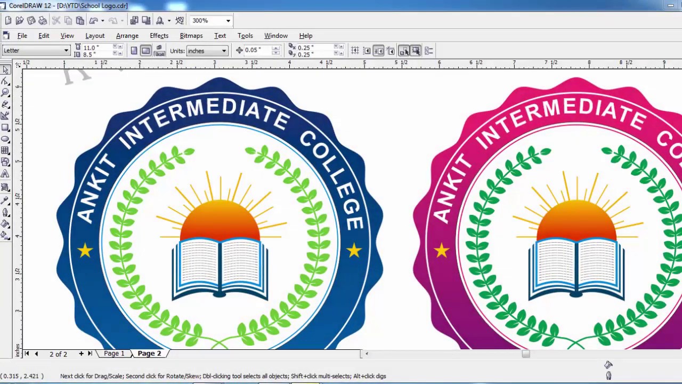The image size is (682, 384).
Task: Expand the Undo history dropdown arrow
Action: pos(102,20)
